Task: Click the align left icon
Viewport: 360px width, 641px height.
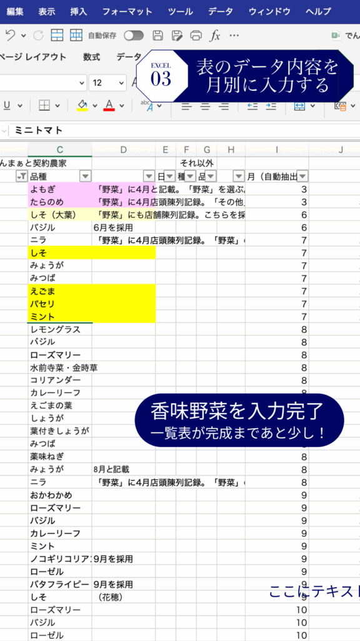Action: click(186, 106)
